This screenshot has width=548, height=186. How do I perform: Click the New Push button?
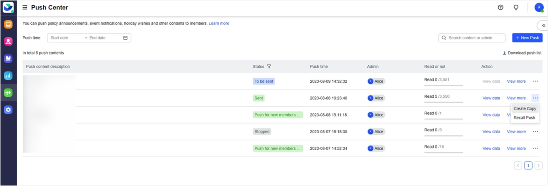click(x=527, y=38)
